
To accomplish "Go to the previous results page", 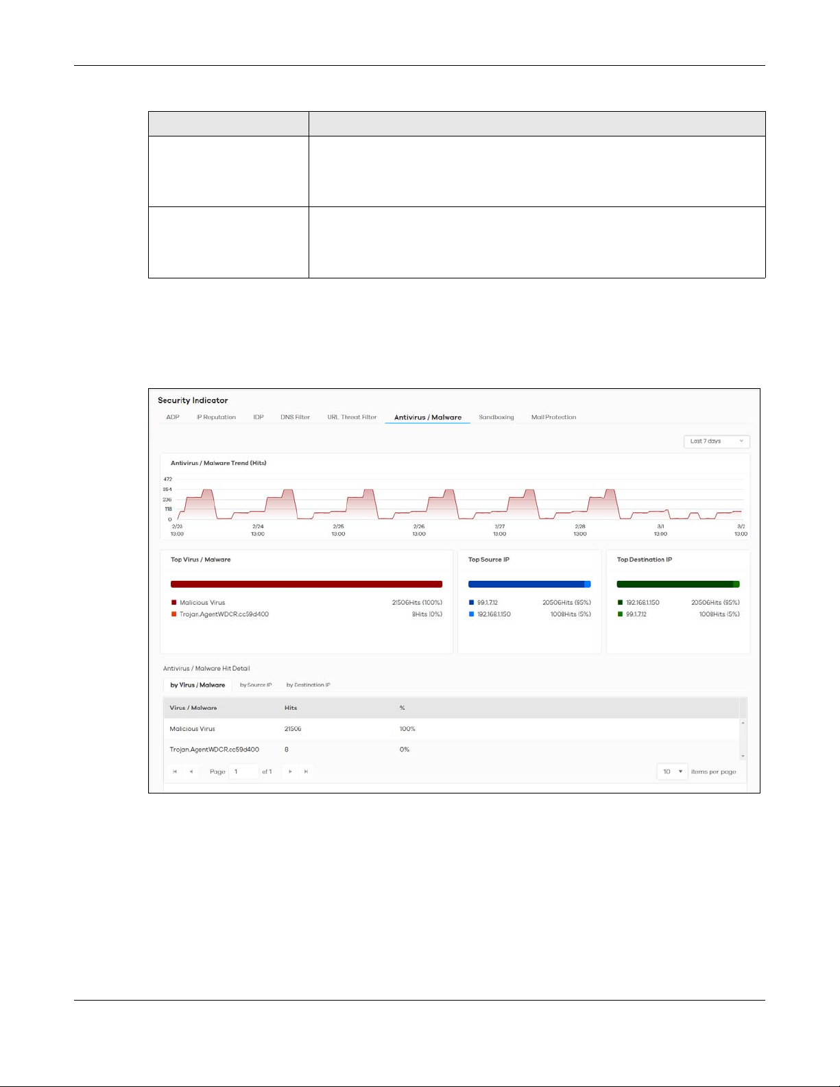I will click(191, 772).
